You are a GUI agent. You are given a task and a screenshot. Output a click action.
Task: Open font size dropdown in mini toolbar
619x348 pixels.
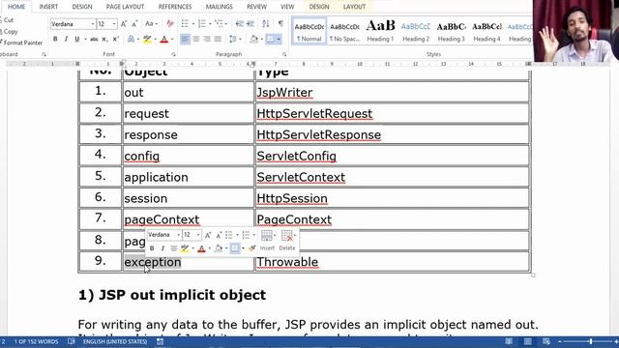tap(198, 235)
